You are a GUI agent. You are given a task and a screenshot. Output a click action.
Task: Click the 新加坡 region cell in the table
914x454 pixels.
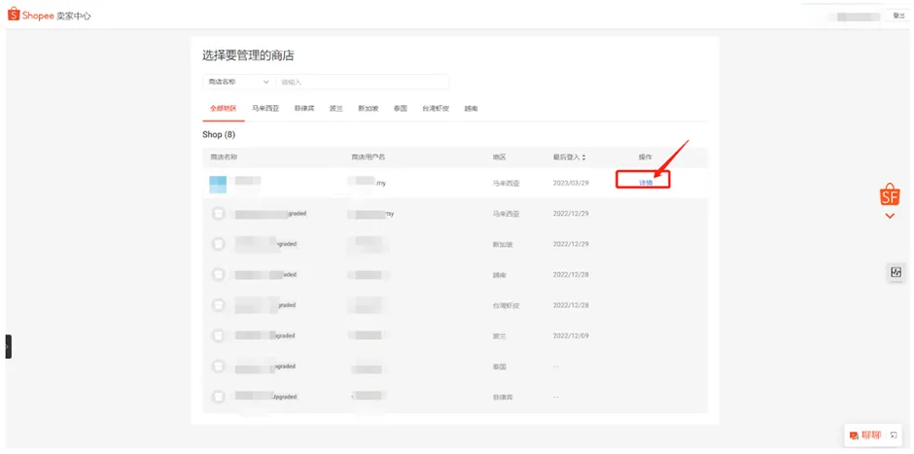[x=503, y=244]
